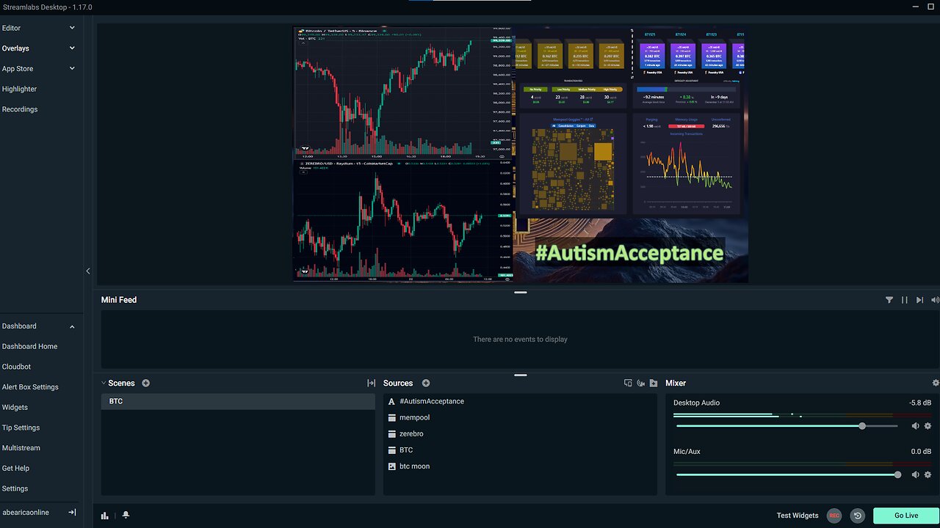
Task: Expand the App Store menu chevron
Action: tap(72, 68)
